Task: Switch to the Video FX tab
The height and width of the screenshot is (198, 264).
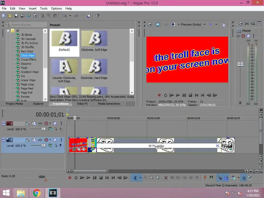Action: 82,104
